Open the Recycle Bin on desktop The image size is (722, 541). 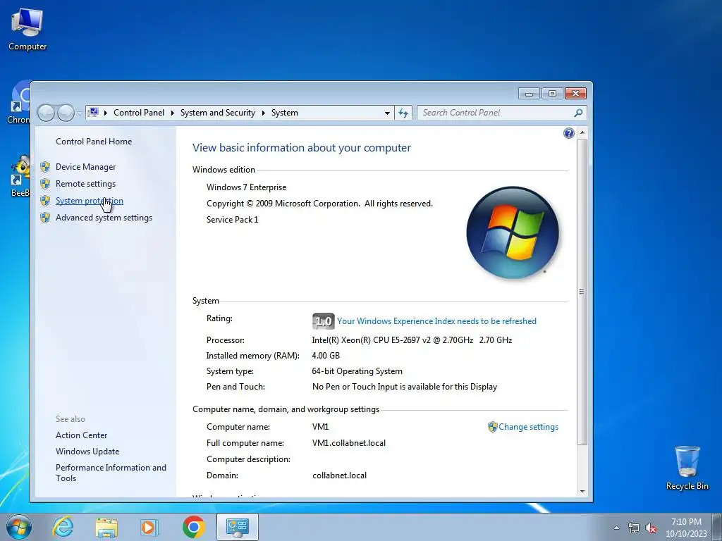click(x=687, y=468)
